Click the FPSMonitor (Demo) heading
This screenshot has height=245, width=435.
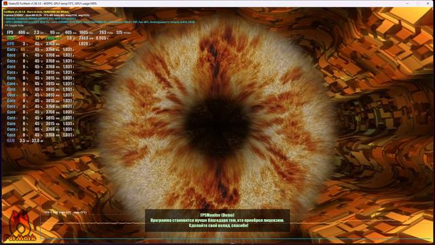point(217,215)
